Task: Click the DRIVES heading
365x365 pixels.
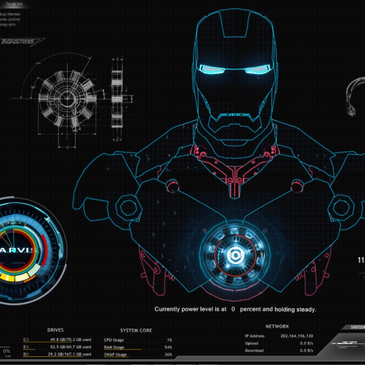Action: pos(55,330)
